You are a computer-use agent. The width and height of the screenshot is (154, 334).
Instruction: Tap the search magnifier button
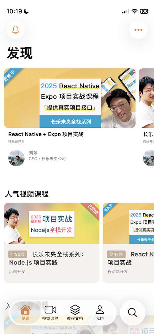tap(132, 312)
